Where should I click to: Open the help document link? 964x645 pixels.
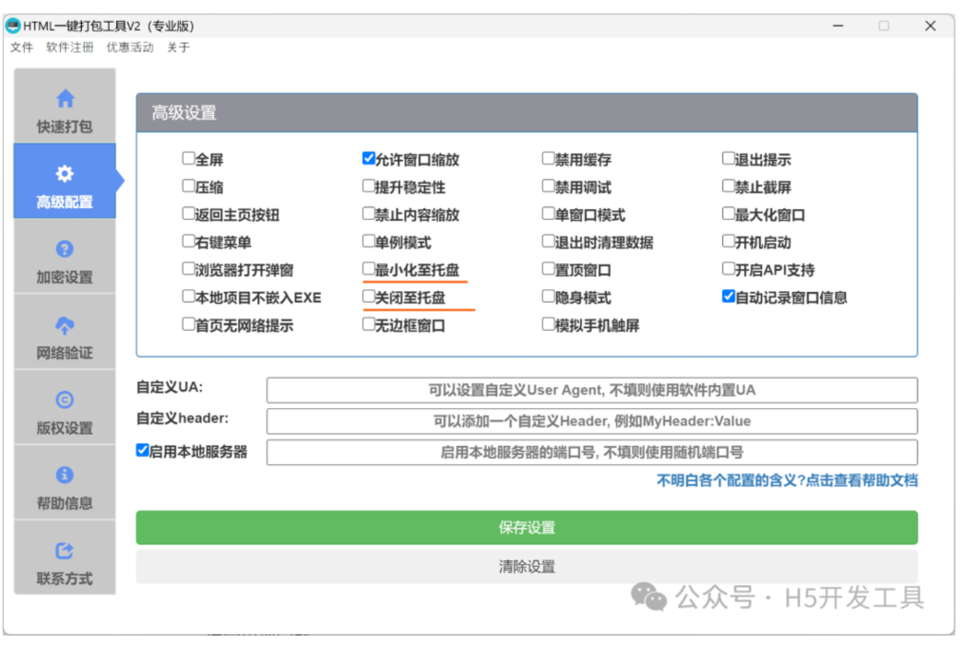787,480
